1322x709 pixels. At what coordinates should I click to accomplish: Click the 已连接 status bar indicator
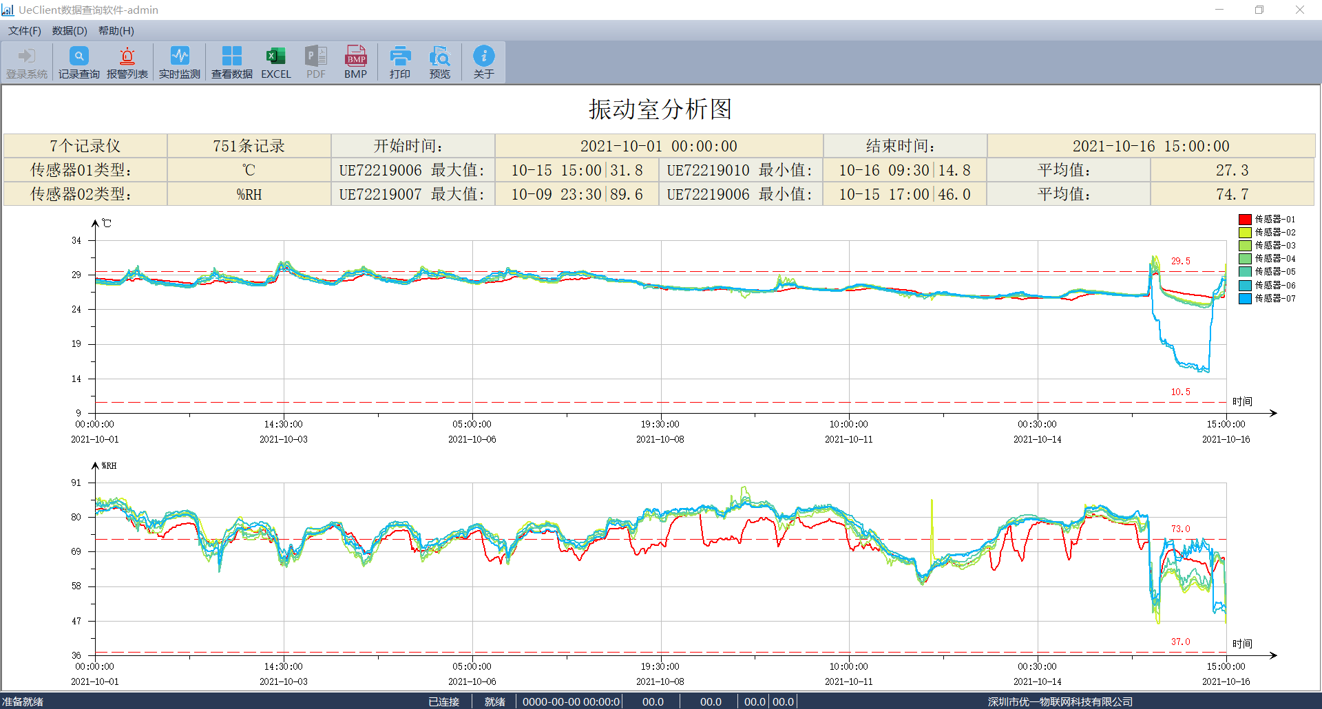point(443,701)
